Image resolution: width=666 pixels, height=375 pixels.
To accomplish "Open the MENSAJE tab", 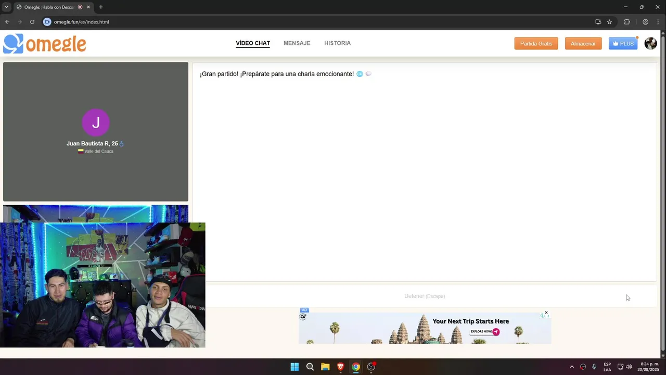I will coord(297,43).
